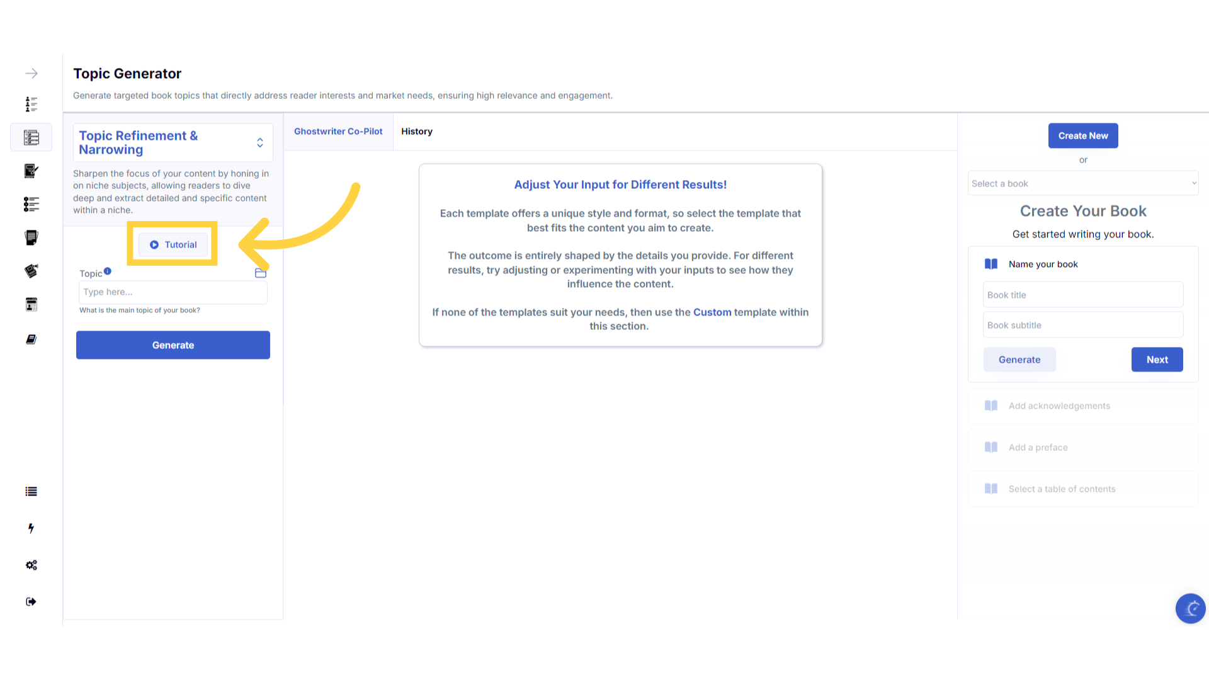
Task: Focus the Book title input field
Action: point(1083,295)
